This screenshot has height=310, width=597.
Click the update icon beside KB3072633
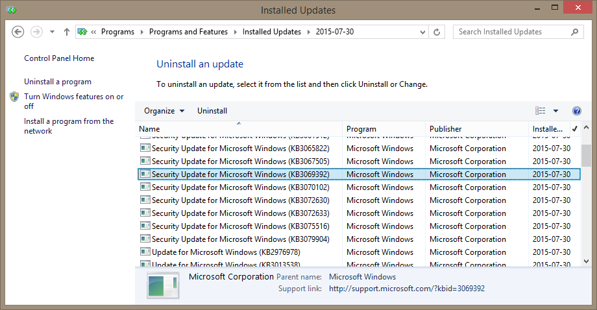(145, 212)
